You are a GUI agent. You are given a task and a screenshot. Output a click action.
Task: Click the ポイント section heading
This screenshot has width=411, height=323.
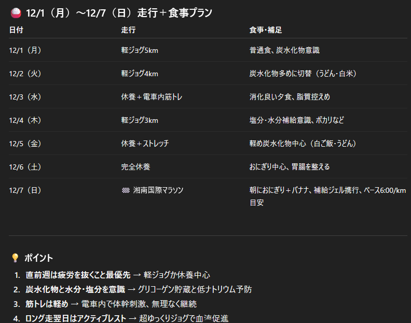pos(39,258)
